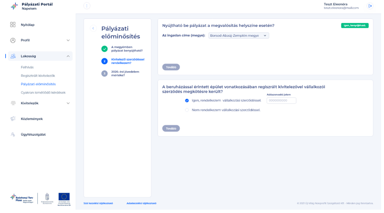Click the logout icon next to user name
Viewport: 384px width, 213px height.
point(370,6)
